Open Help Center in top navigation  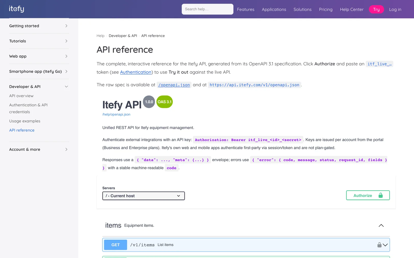tap(352, 9)
